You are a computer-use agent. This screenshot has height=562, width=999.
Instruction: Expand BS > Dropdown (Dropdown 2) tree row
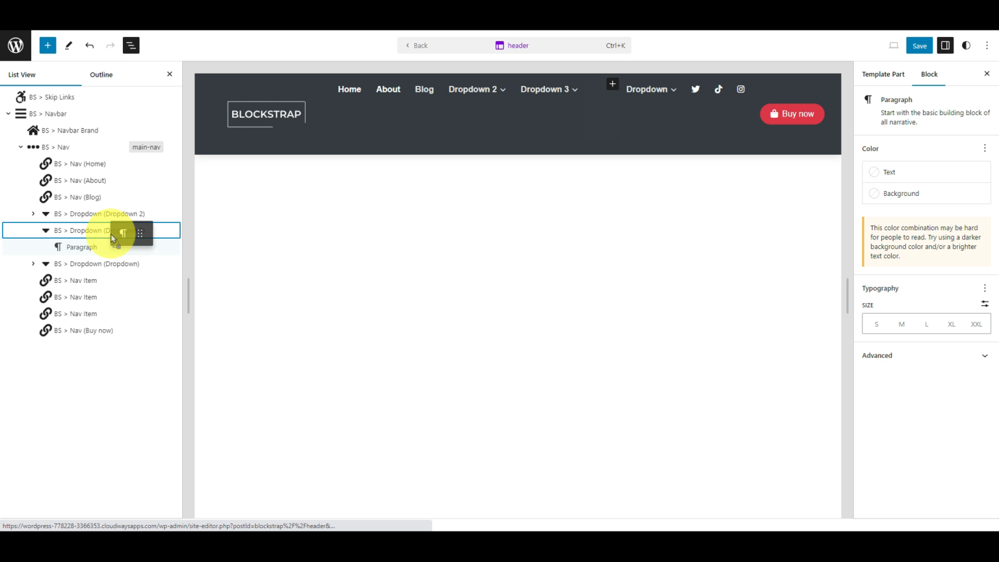point(33,214)
